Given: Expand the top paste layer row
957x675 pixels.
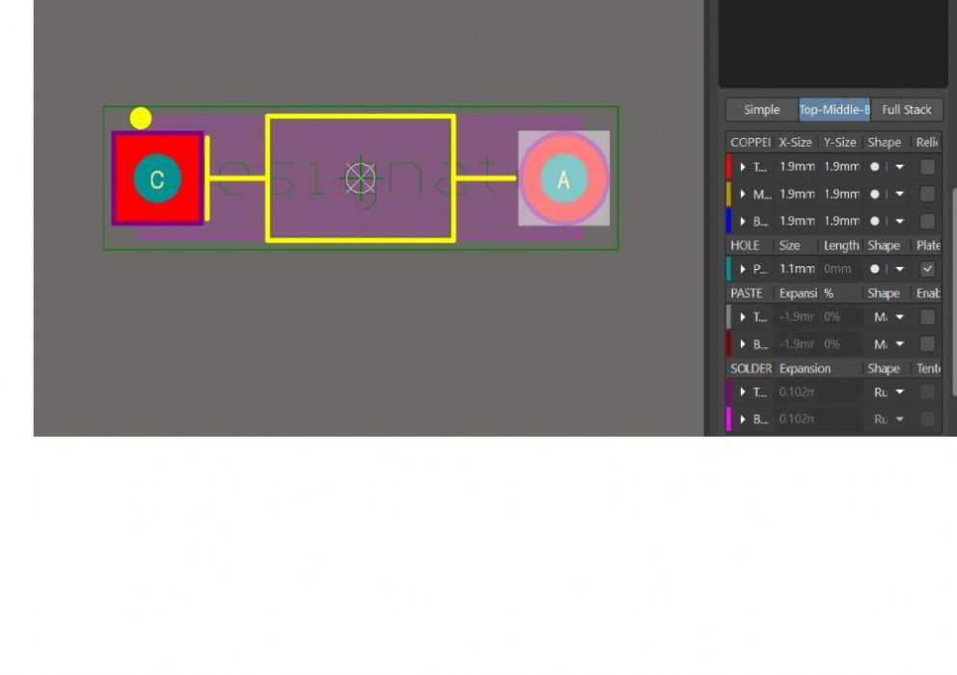Looking at the screenshot, I should click(x=743, y=317).
